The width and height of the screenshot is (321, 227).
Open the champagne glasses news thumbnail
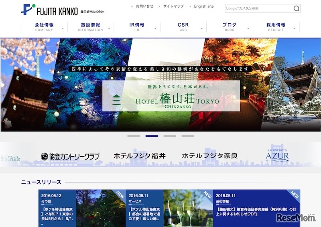click(x=188, y=208)
